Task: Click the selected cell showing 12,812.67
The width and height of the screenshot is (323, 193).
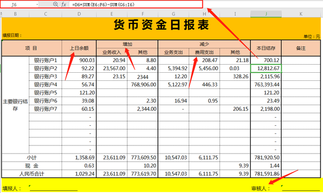Action: coord(266,68)
